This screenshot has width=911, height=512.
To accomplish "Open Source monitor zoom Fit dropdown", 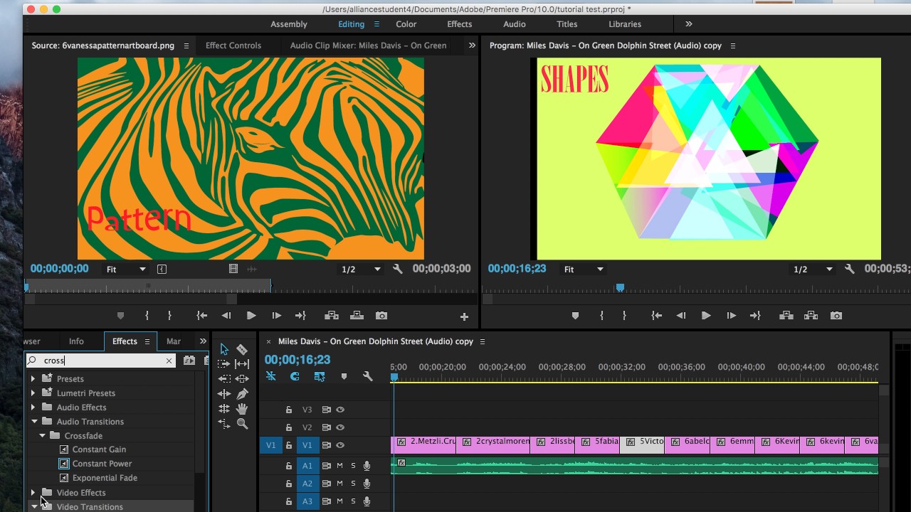I will 126,270.
